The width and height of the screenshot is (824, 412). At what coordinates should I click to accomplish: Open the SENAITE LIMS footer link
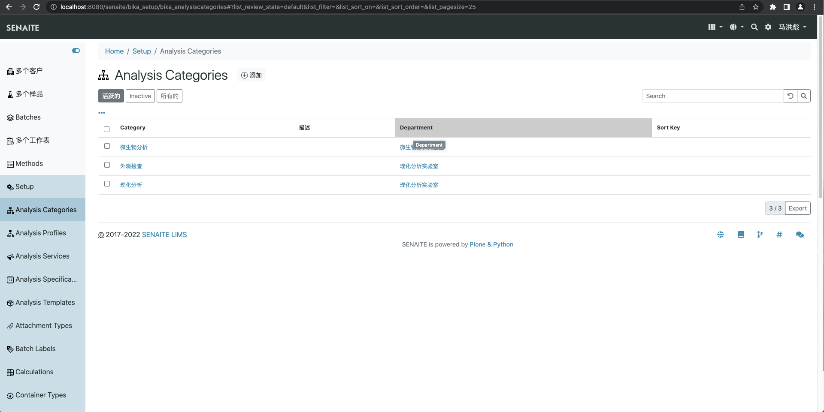point(164,235)
